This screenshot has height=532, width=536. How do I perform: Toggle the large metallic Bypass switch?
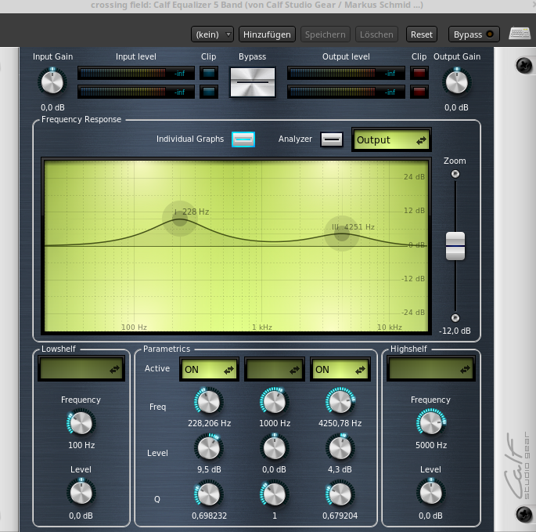253,82
